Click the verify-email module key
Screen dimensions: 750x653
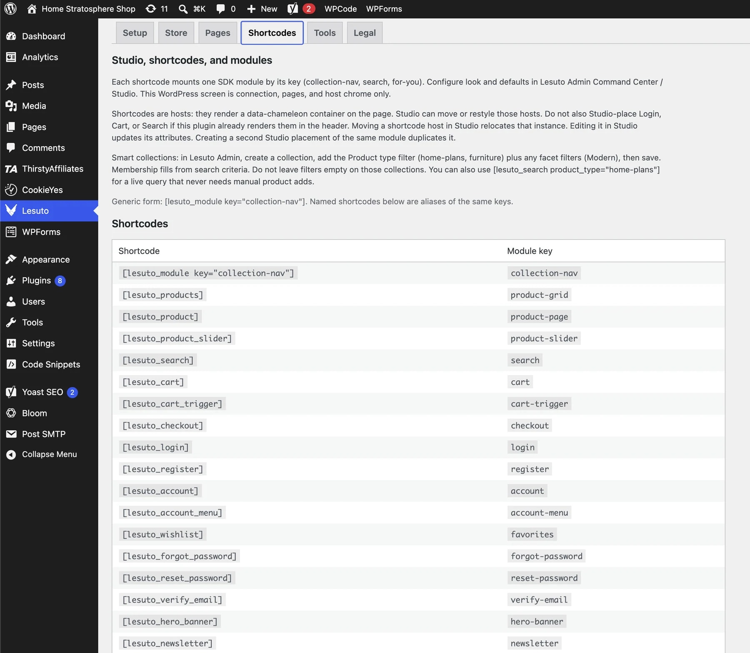(539, 600)
